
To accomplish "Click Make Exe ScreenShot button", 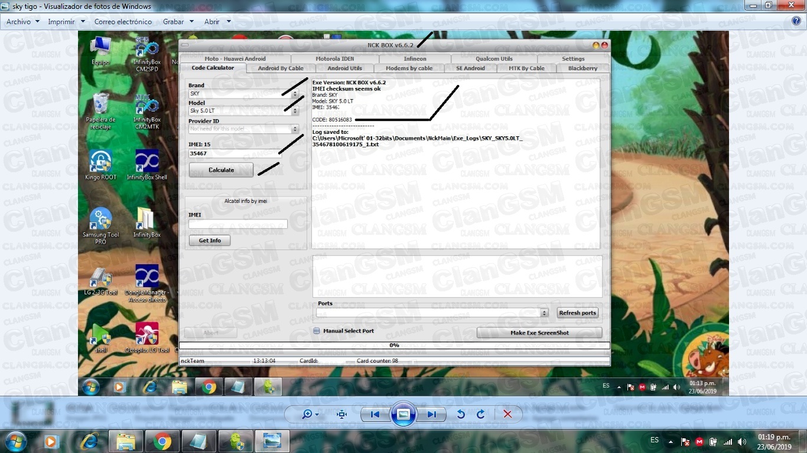I will tap(539, 333).
